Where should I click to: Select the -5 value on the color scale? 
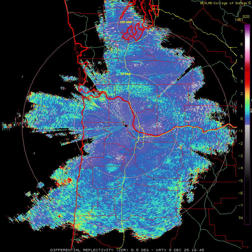tap(241, 181)
